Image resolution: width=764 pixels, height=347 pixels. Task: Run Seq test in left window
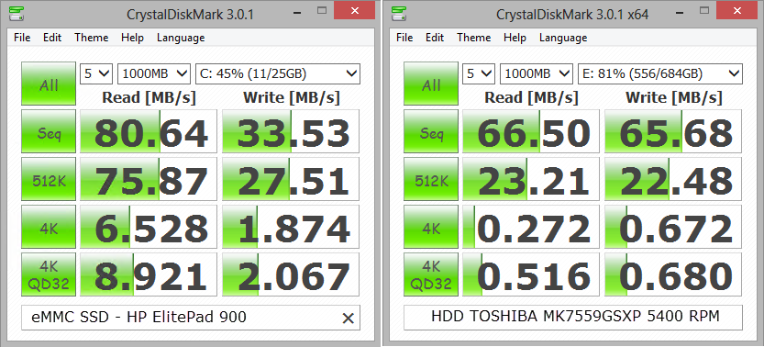(x=49, y=131)
